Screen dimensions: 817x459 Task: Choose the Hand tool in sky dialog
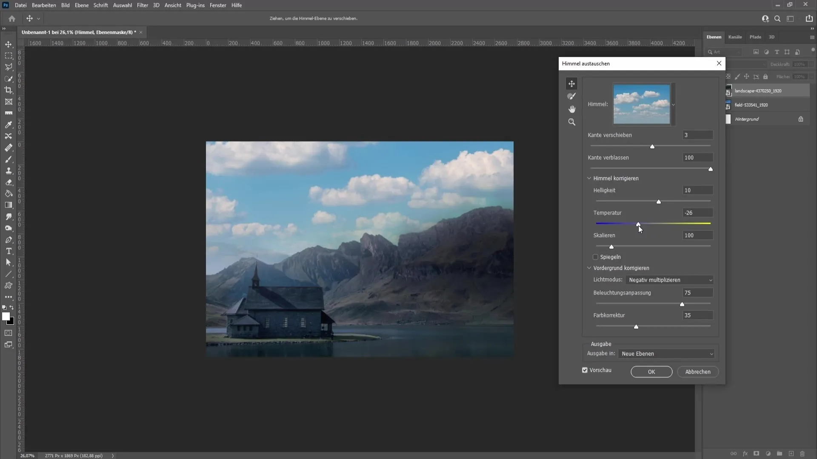point(571,109)
